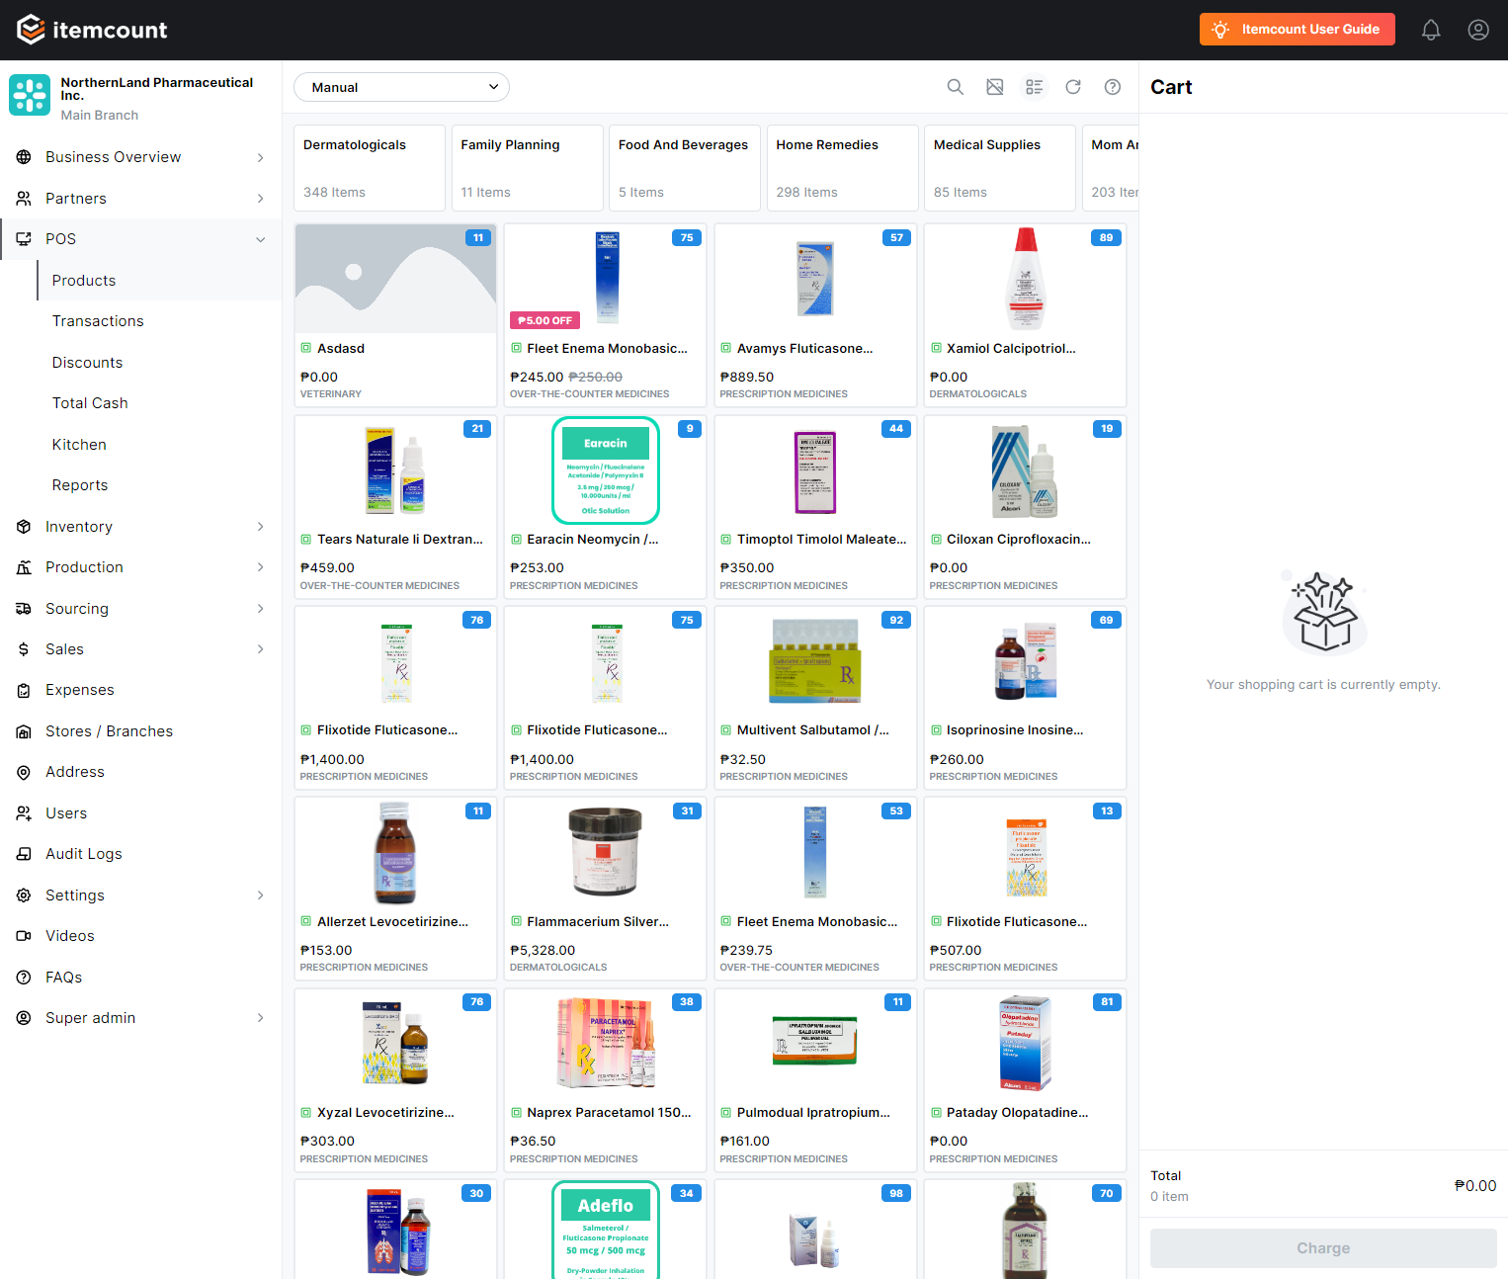
Task: Click the itemcount logo
Action: [92, 30]
